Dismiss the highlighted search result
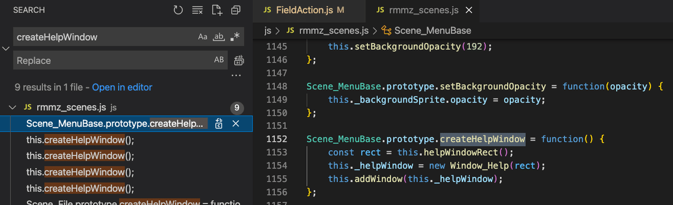Screen dimensions: 673x205 (236, 124)
